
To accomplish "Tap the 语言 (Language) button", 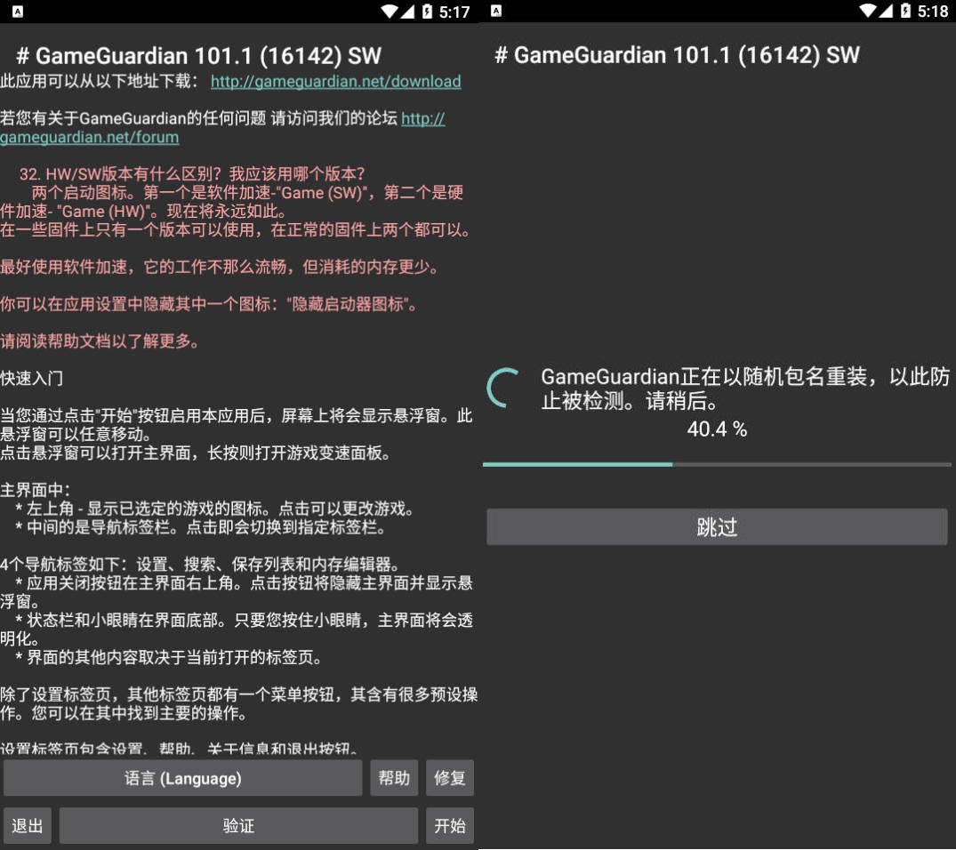I will click(x=183, y=778).
